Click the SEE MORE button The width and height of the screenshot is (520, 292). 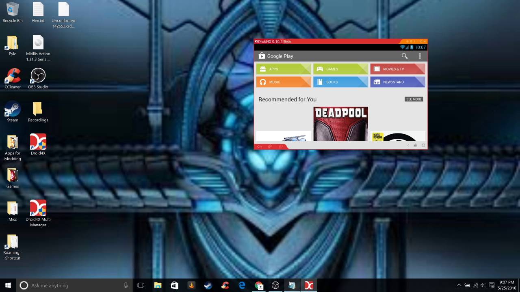(414, 99)
